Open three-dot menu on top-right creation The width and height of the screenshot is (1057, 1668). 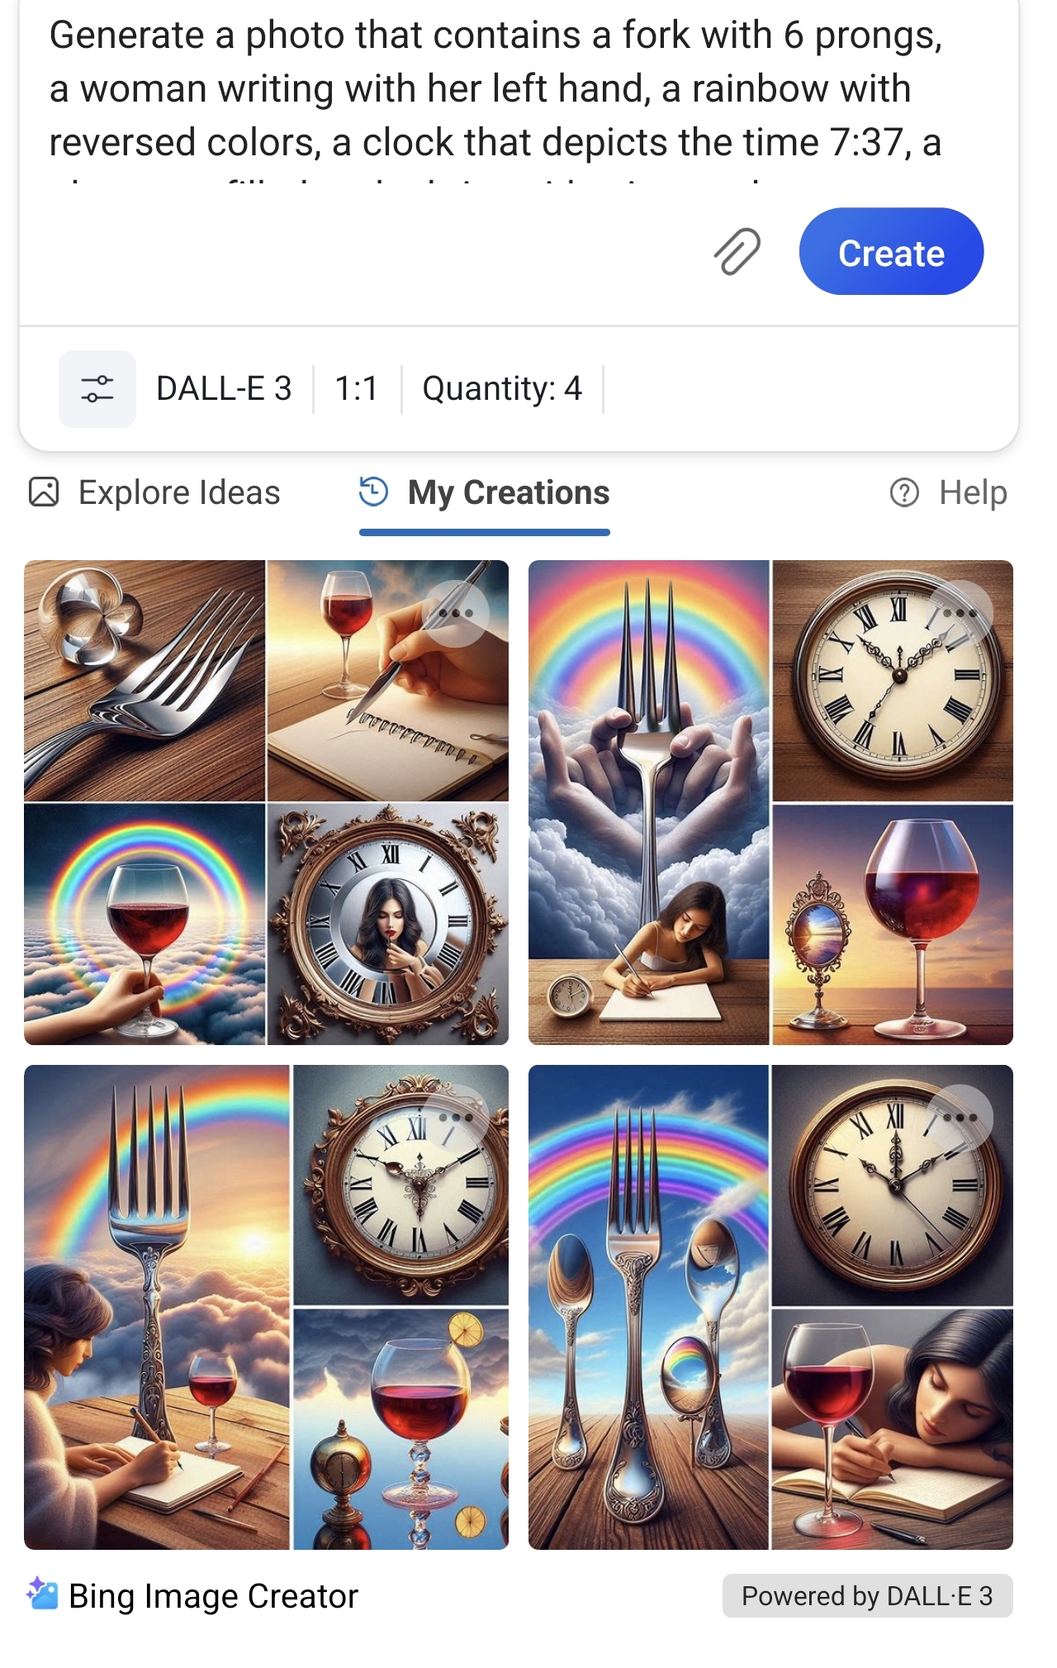coord(960,613)
